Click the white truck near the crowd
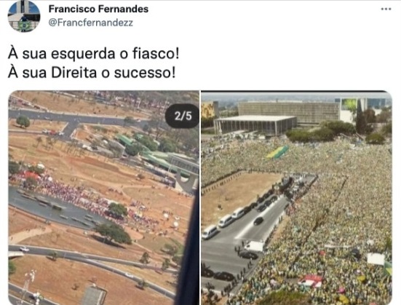Image resolution: width=401 pixels, height=305 pixels. click(254, 246)
